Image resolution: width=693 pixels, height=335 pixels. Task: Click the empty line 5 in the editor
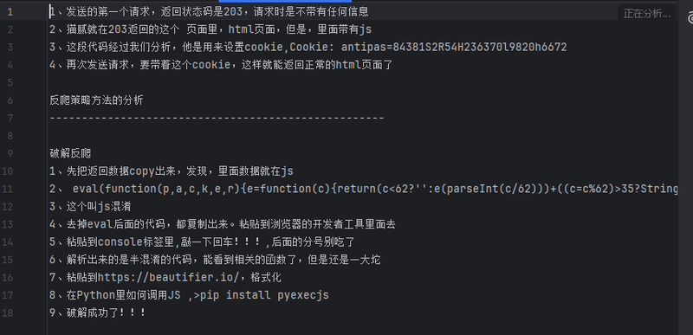point(362,82)
